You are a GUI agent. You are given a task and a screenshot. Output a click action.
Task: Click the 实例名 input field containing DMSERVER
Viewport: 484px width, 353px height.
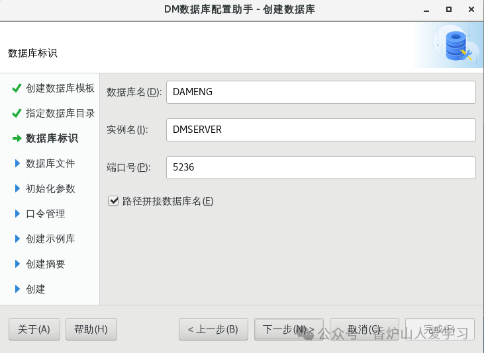coord(320,130)
